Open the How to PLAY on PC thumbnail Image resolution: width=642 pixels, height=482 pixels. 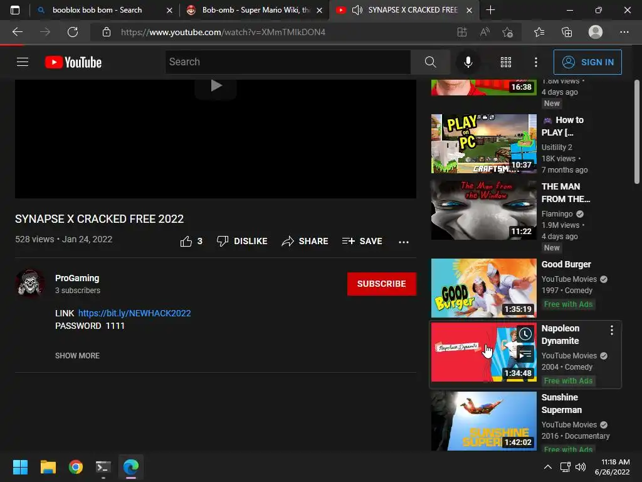(483, 144)
